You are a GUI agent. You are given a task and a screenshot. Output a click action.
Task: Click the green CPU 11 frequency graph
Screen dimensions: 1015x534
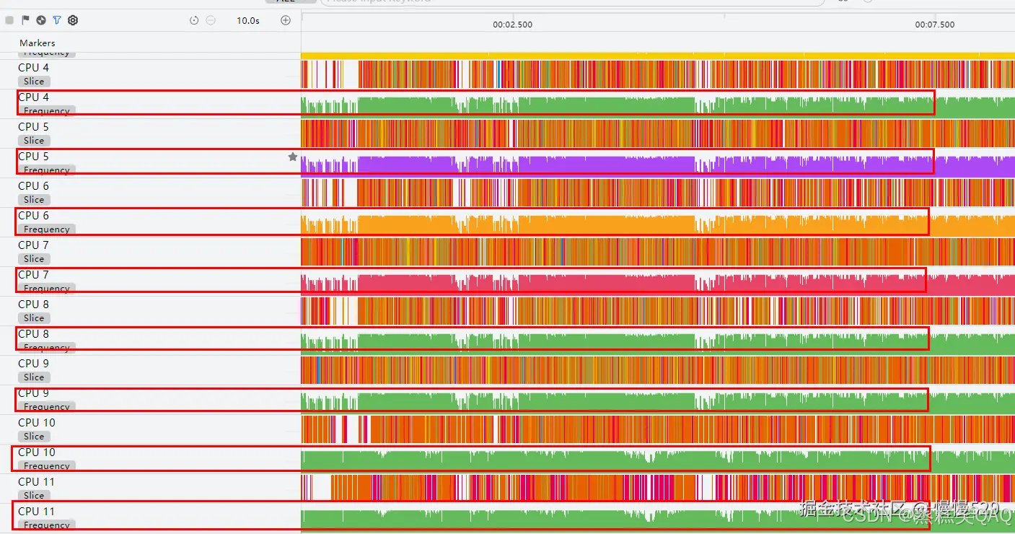[x=658, y=520]
